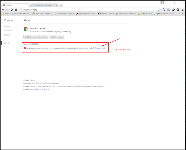Screen dimensions: 186x150
Task: Open the extension icon next to the sync icon
Action: (168, 10)
